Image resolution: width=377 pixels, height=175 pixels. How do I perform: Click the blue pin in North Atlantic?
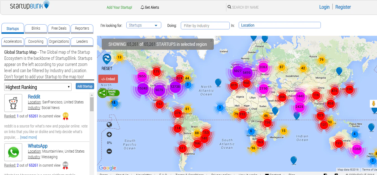click(x=218, y=82)
